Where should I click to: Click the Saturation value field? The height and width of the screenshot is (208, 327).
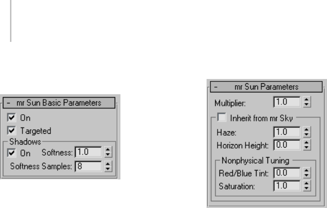click(287, 185)
